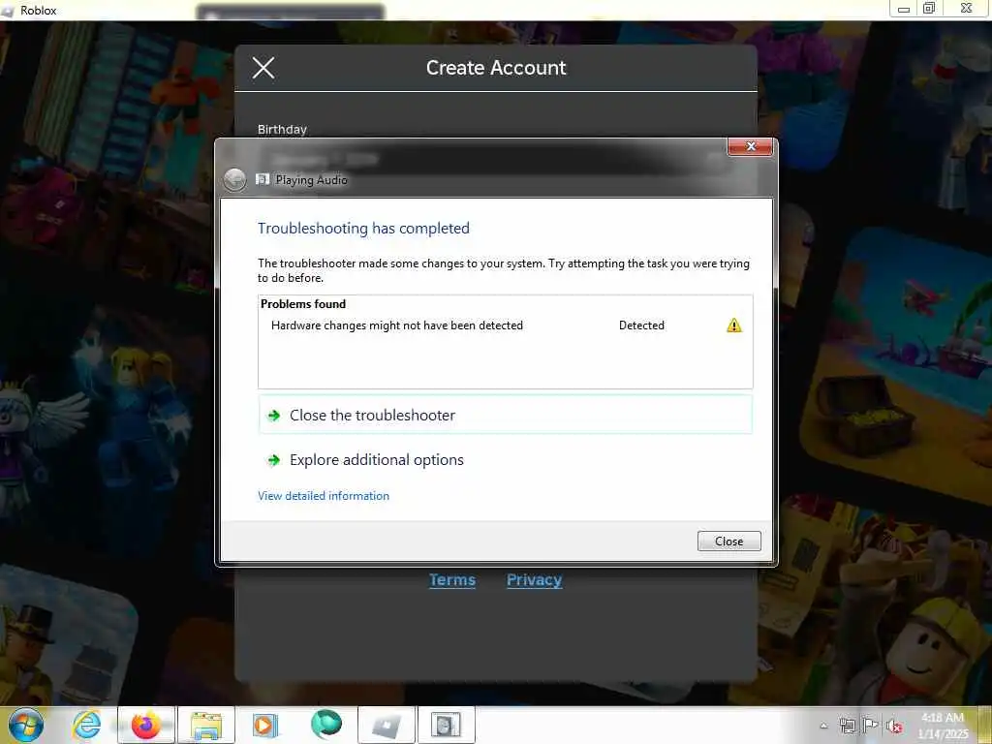
Task: Click the back arrow in Playing Audio dialog
Action: 234,179
